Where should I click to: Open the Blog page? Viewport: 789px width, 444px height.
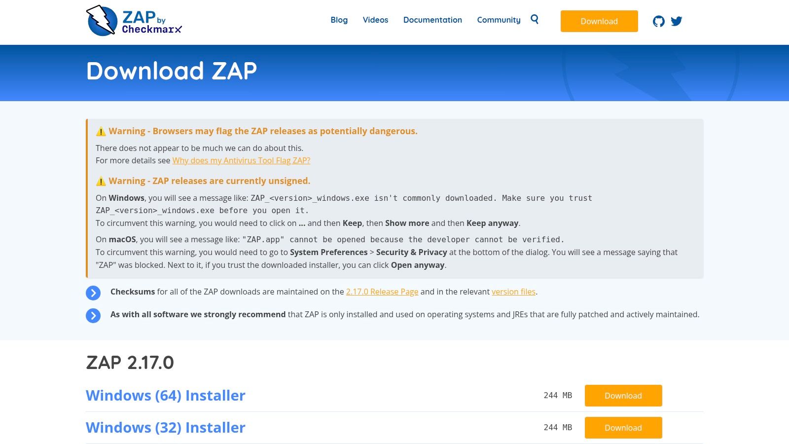click(x=339, y=20)
